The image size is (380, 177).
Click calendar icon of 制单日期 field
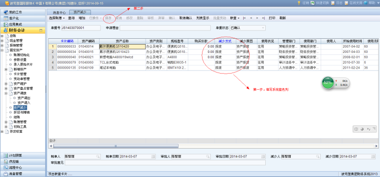tap(153, 156)
